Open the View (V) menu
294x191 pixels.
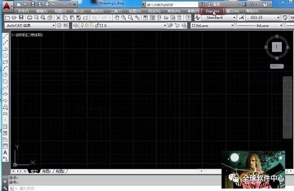click(x=60, y=11)
